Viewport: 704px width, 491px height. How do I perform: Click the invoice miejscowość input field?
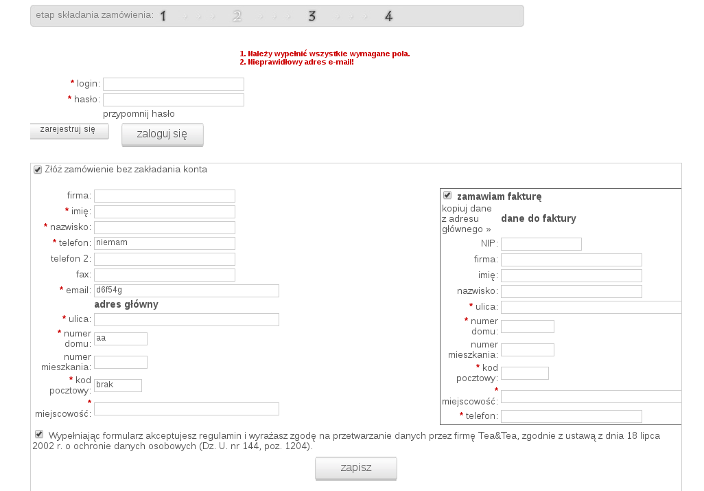[x=591, y=397]
